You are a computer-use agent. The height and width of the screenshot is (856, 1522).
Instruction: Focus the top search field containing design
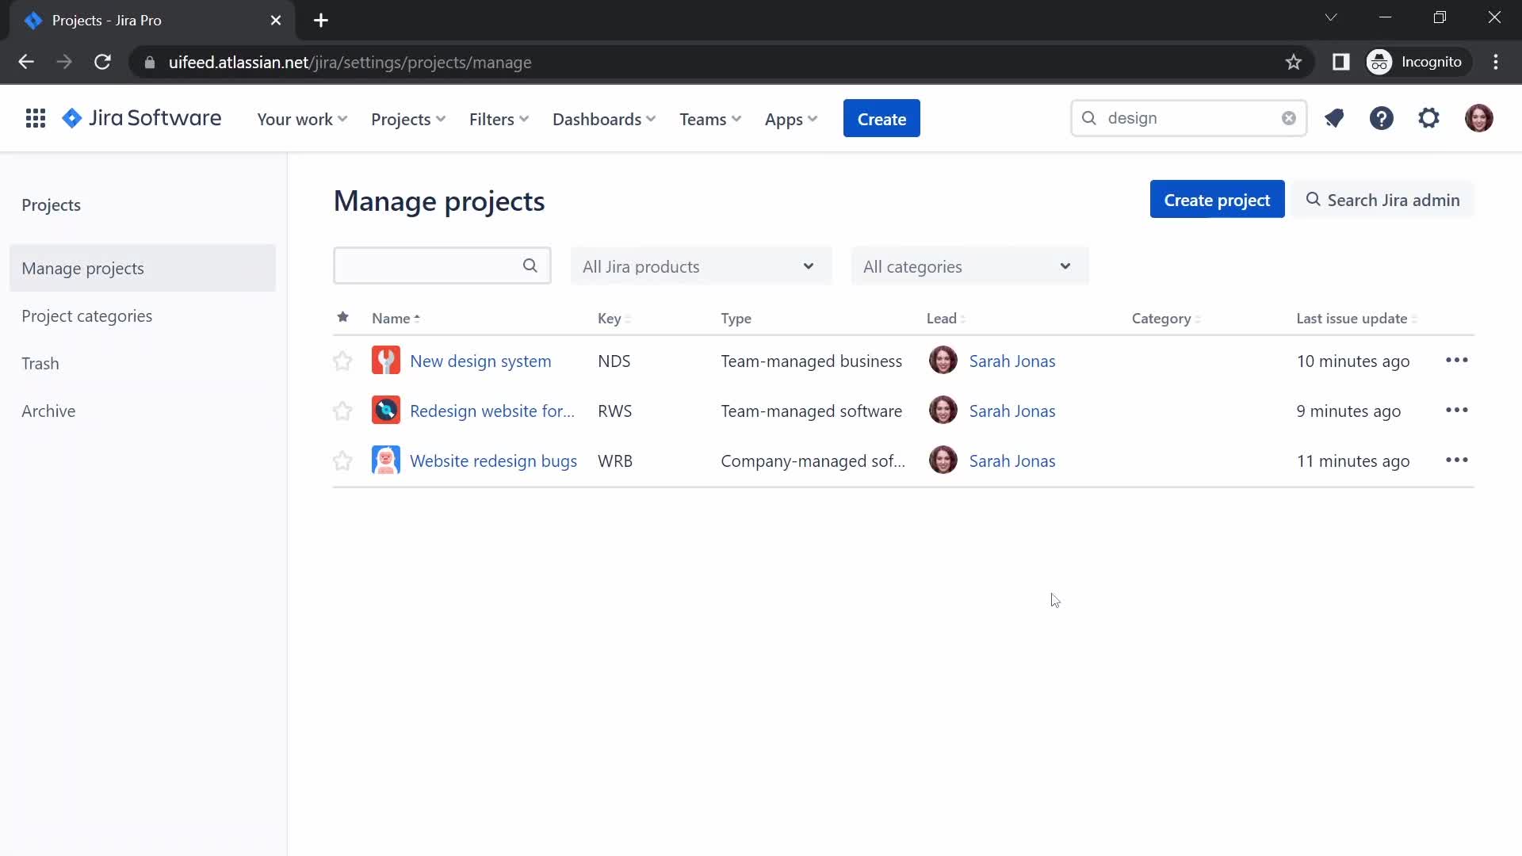pyautogui.click(x=1188, y=118)
